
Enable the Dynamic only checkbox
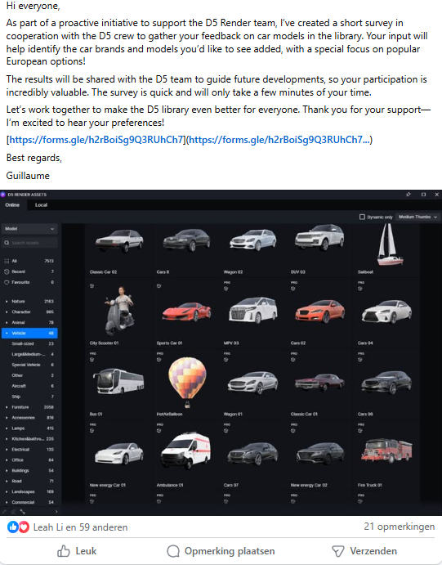point(362,217)
